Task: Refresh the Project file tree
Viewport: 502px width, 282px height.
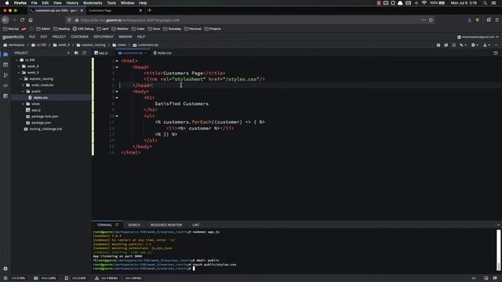Action: tap(84, 52)
